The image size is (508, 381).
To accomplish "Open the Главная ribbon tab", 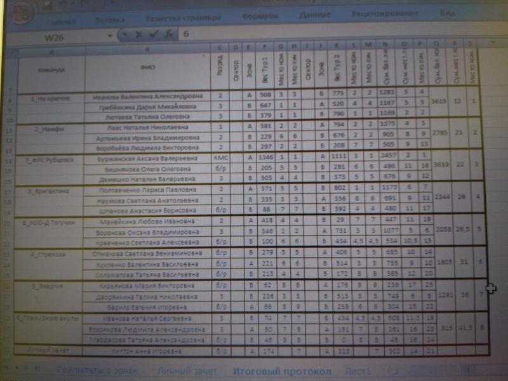I will pyautogui.click(x=60, y=20).
